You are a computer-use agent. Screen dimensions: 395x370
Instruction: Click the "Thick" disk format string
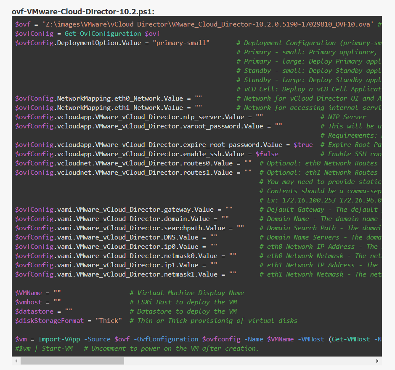coord(109,321)
